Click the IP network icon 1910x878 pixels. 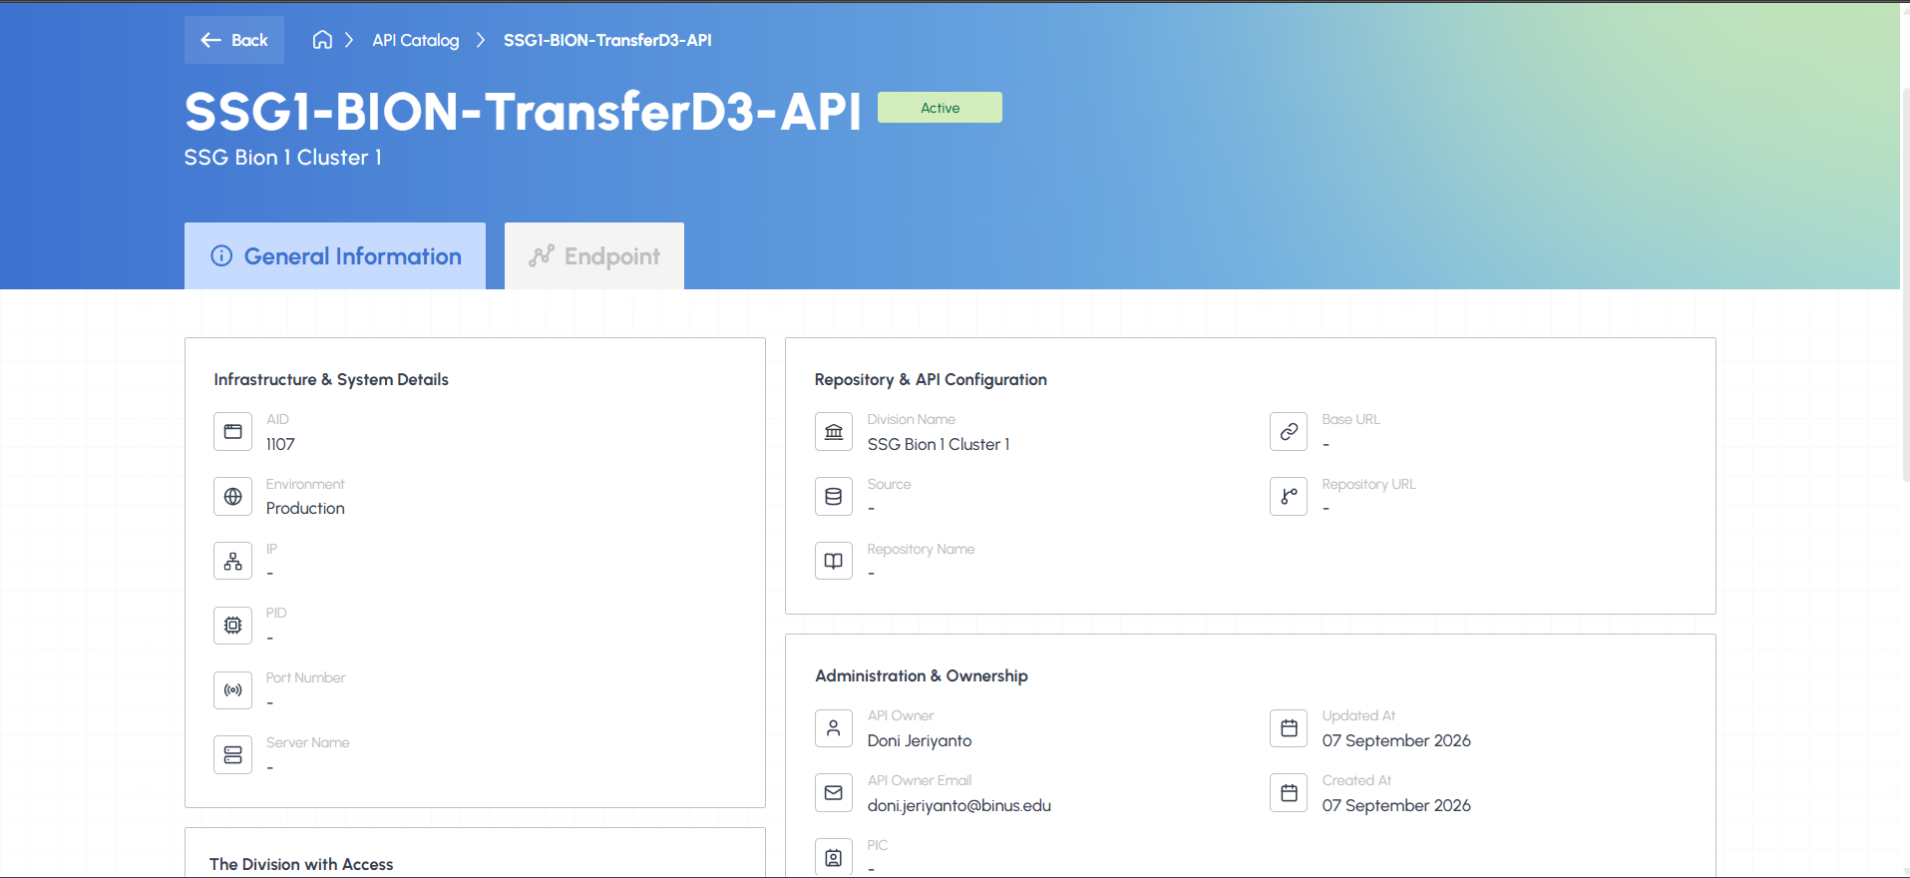[x=232, y=561]
